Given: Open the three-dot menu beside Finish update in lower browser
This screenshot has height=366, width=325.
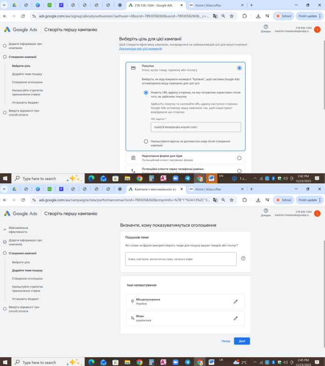Looking at the screenshot, I should coord(319,200).
